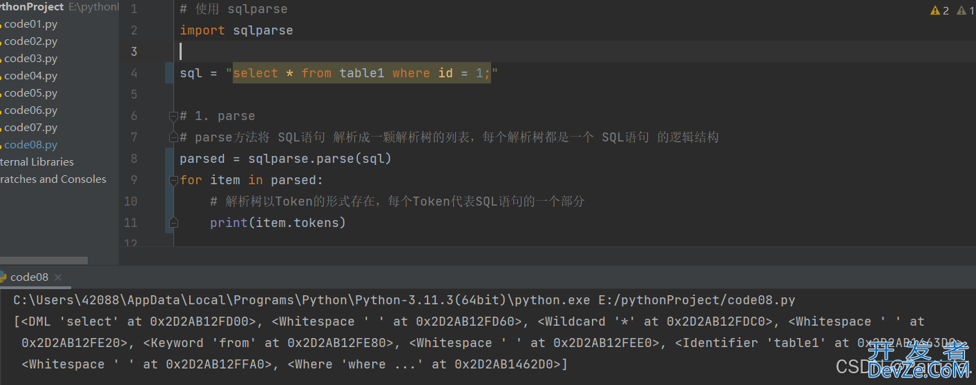This screenshot has height=385, width=976.
Task: Switch to the code08 run tab
Action: tap(29, 277)
